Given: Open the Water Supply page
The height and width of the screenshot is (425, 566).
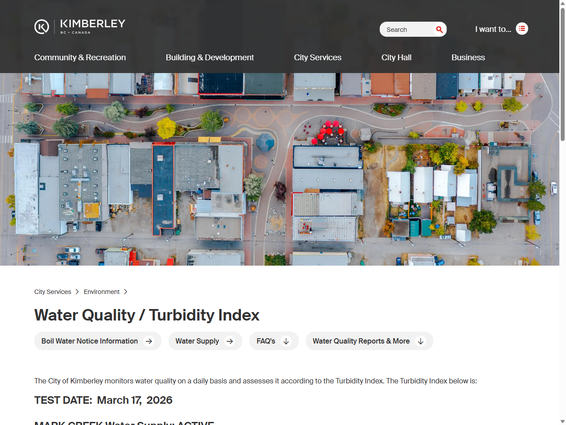Looking at the screenshot, I should tap(205, 341).
